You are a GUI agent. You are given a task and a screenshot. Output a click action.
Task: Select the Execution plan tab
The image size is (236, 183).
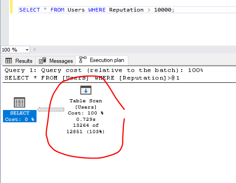click(102, 60)
